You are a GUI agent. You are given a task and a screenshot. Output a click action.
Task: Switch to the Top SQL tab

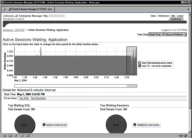pyautogui.click(x=24, y=98)
